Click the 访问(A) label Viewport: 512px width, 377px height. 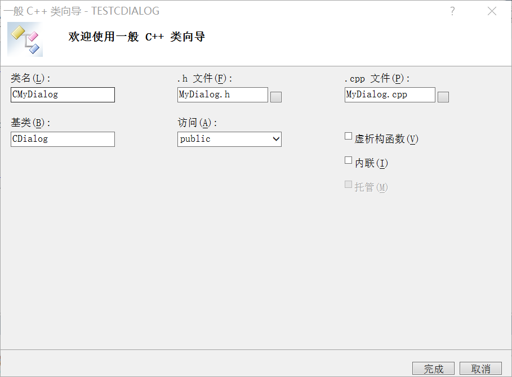click(197, 123)
